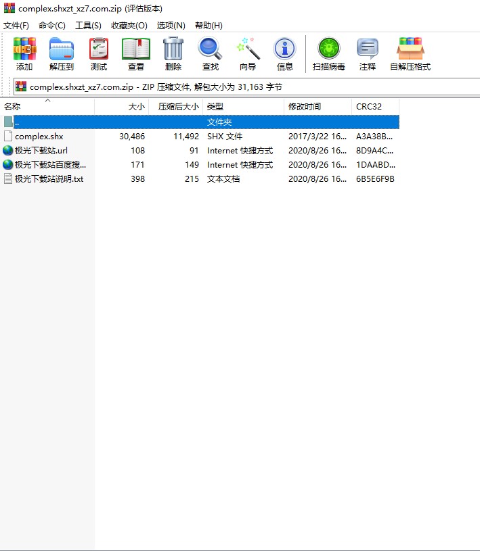480x551 pixels.
Task: Click the 解压到 (Extract To) icon
Action: (62, 54)
